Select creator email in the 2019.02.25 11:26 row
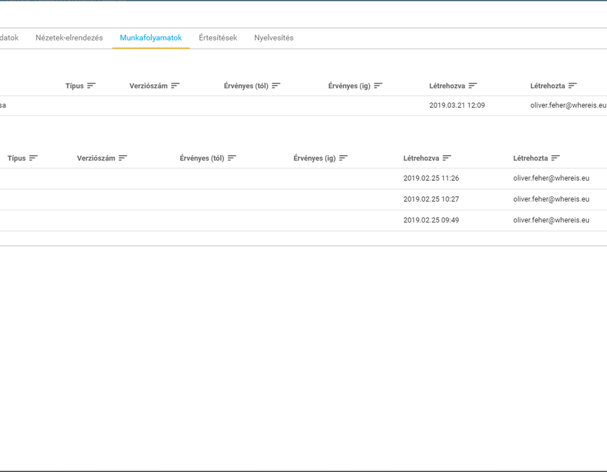This screenshot has height=472, width=607. tap(551, 179)
